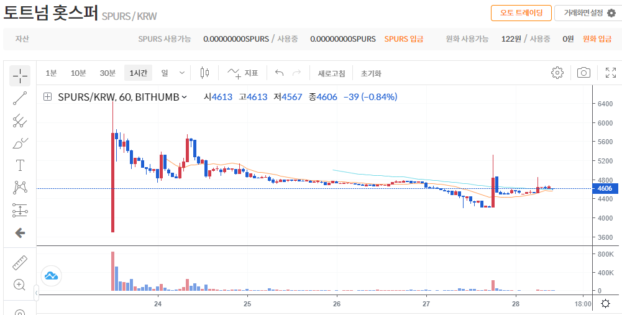
Task: Click the 18:00 time axis label
Action: pyautogui.click(x=583, y=304)
